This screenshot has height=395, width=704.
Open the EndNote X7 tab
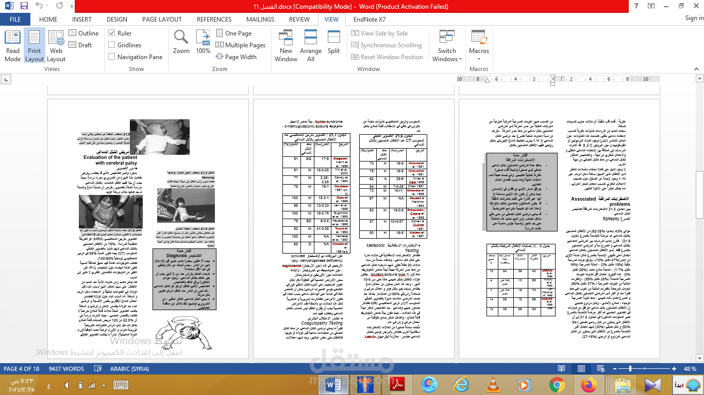tap(370, 20)
